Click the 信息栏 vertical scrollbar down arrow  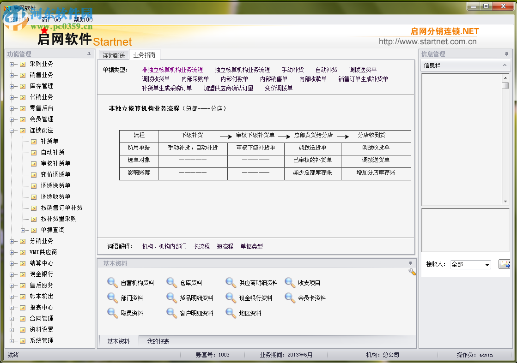[505, 202]
